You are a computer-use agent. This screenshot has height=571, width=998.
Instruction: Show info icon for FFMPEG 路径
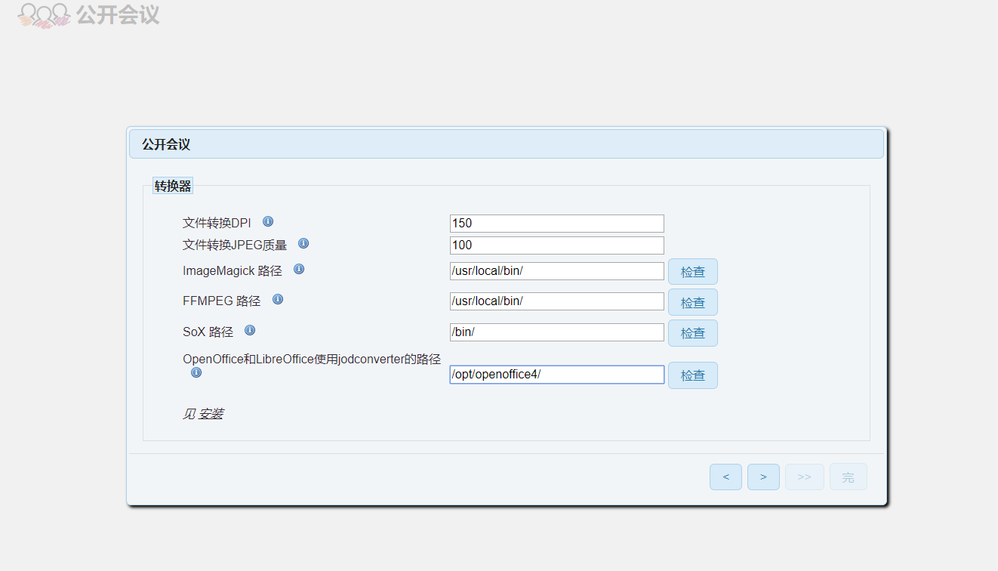(x=278, y=300)
